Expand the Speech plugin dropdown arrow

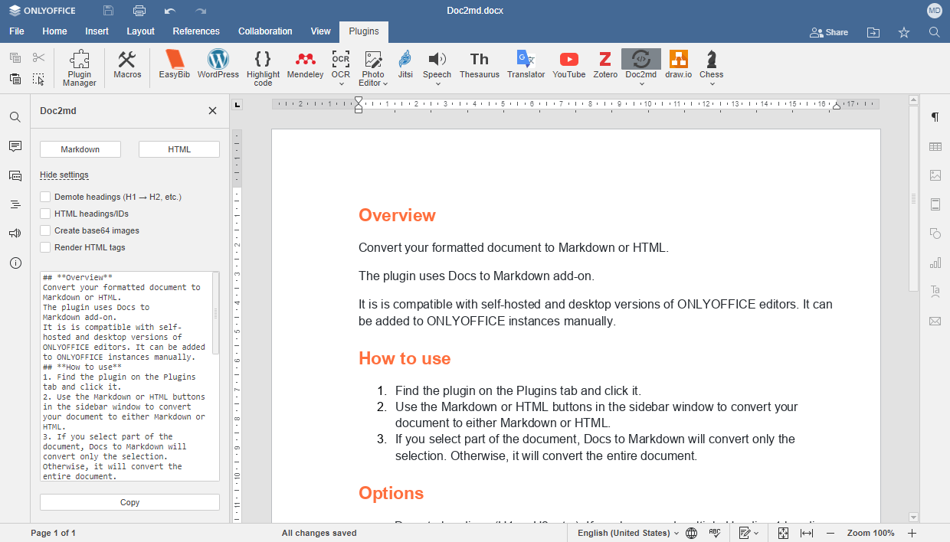point(437,84)
